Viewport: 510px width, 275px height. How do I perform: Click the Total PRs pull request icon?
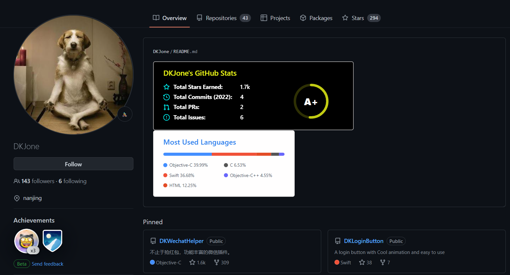(x=166, y=107)
